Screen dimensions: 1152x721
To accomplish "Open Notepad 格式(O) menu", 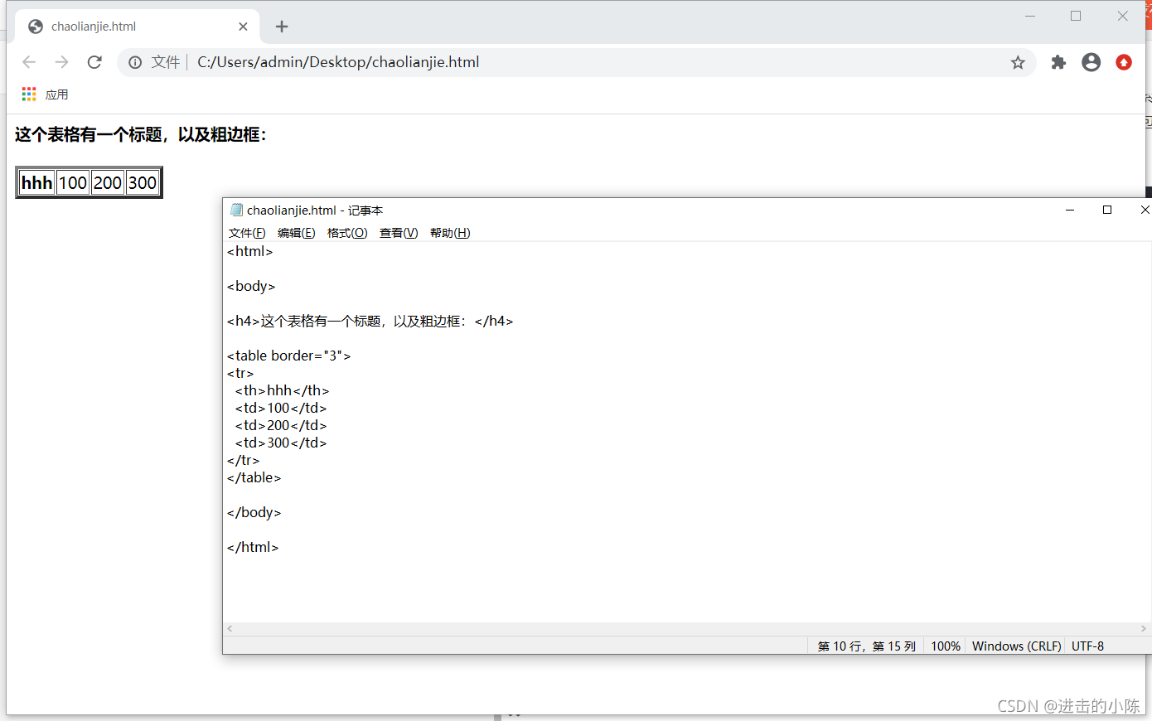I will [x=347, y=233].
